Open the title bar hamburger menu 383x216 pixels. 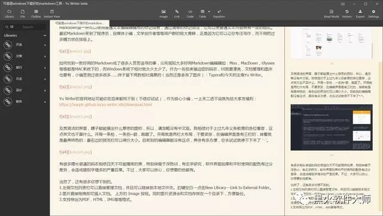[343, 4]
